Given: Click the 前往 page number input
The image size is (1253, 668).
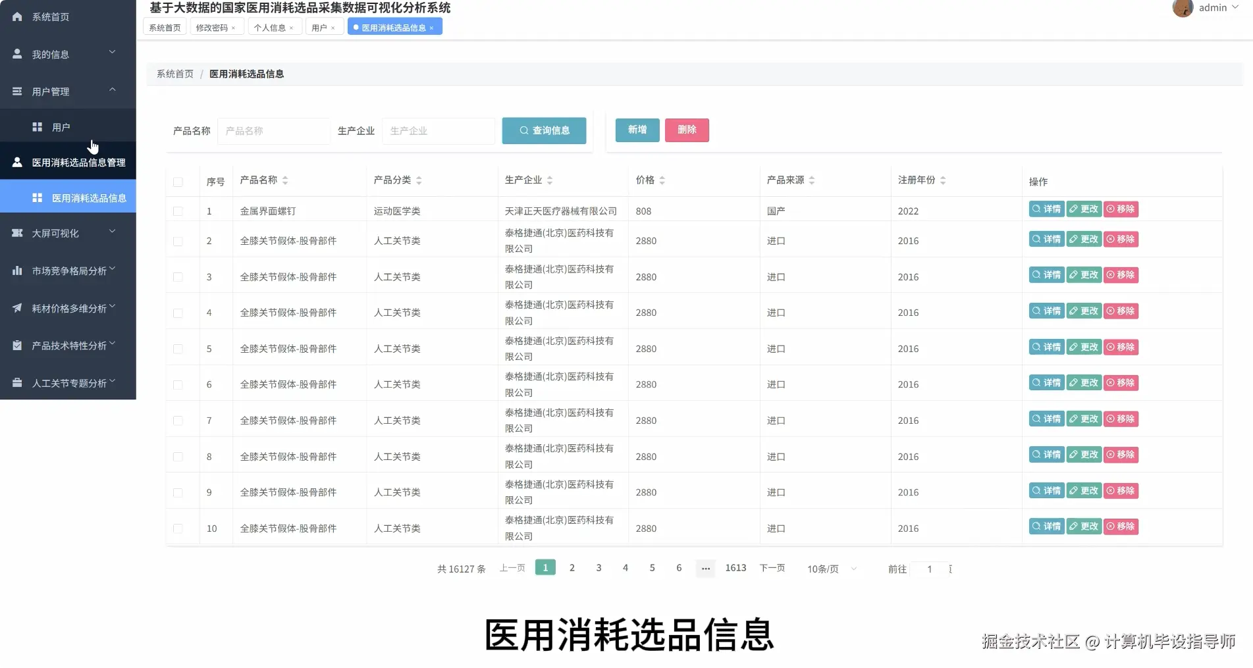Looking at the screenshot, I should [x=929, y=569].
